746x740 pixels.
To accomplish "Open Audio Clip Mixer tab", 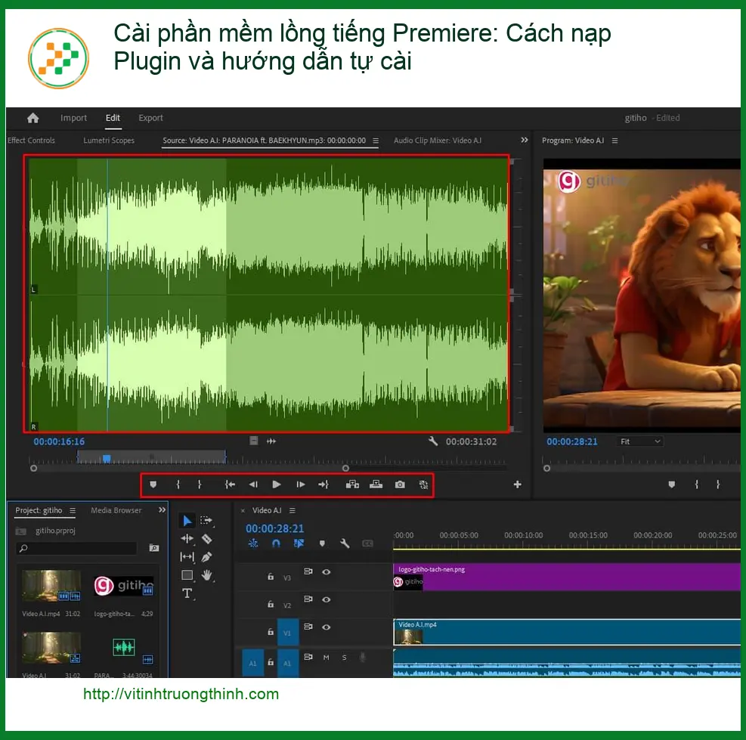I will [x=437, y=141].
